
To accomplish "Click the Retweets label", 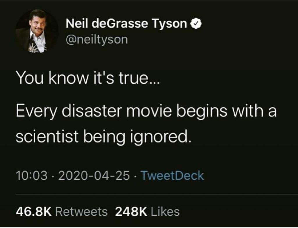I will tap(81, 211).
